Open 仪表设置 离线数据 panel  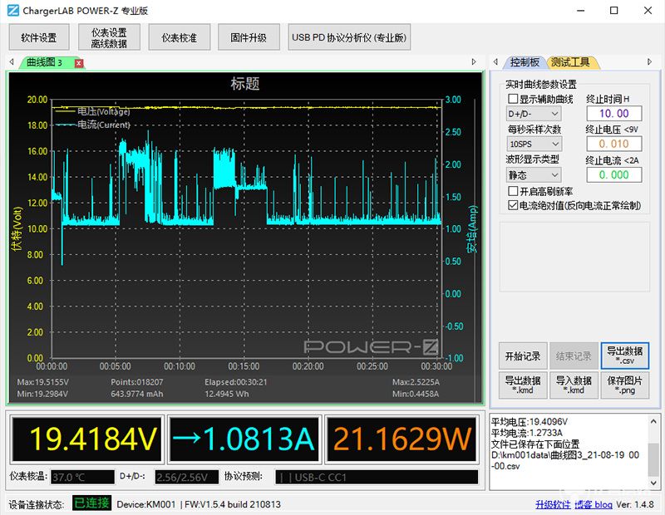tap(109, 37)
